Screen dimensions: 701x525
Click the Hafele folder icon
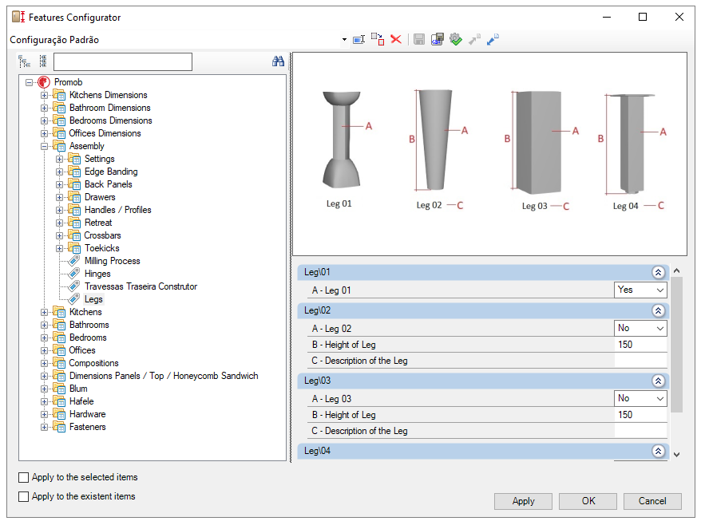pyautogui.click(x=59, y=401)
